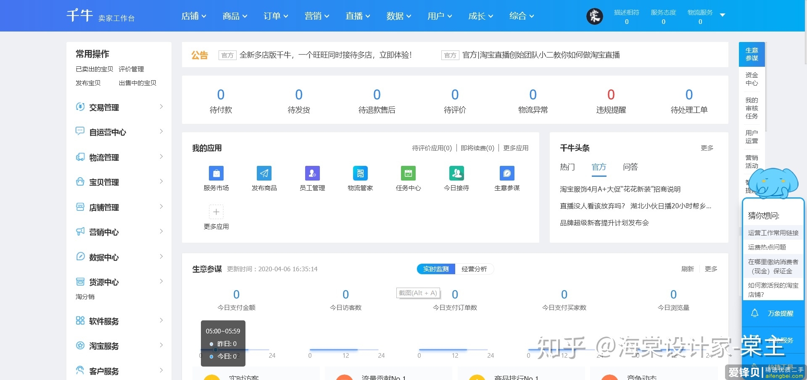This screenshot has height=380, width=807.
Task: Switch to 实时监测 view
Action: 436,269
